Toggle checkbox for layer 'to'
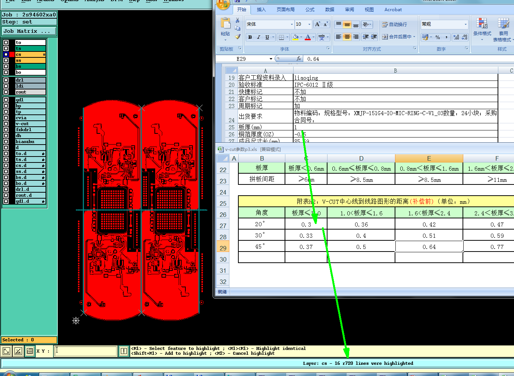Image resolution: width=514 pixels, height=376 pixels. 6,42
